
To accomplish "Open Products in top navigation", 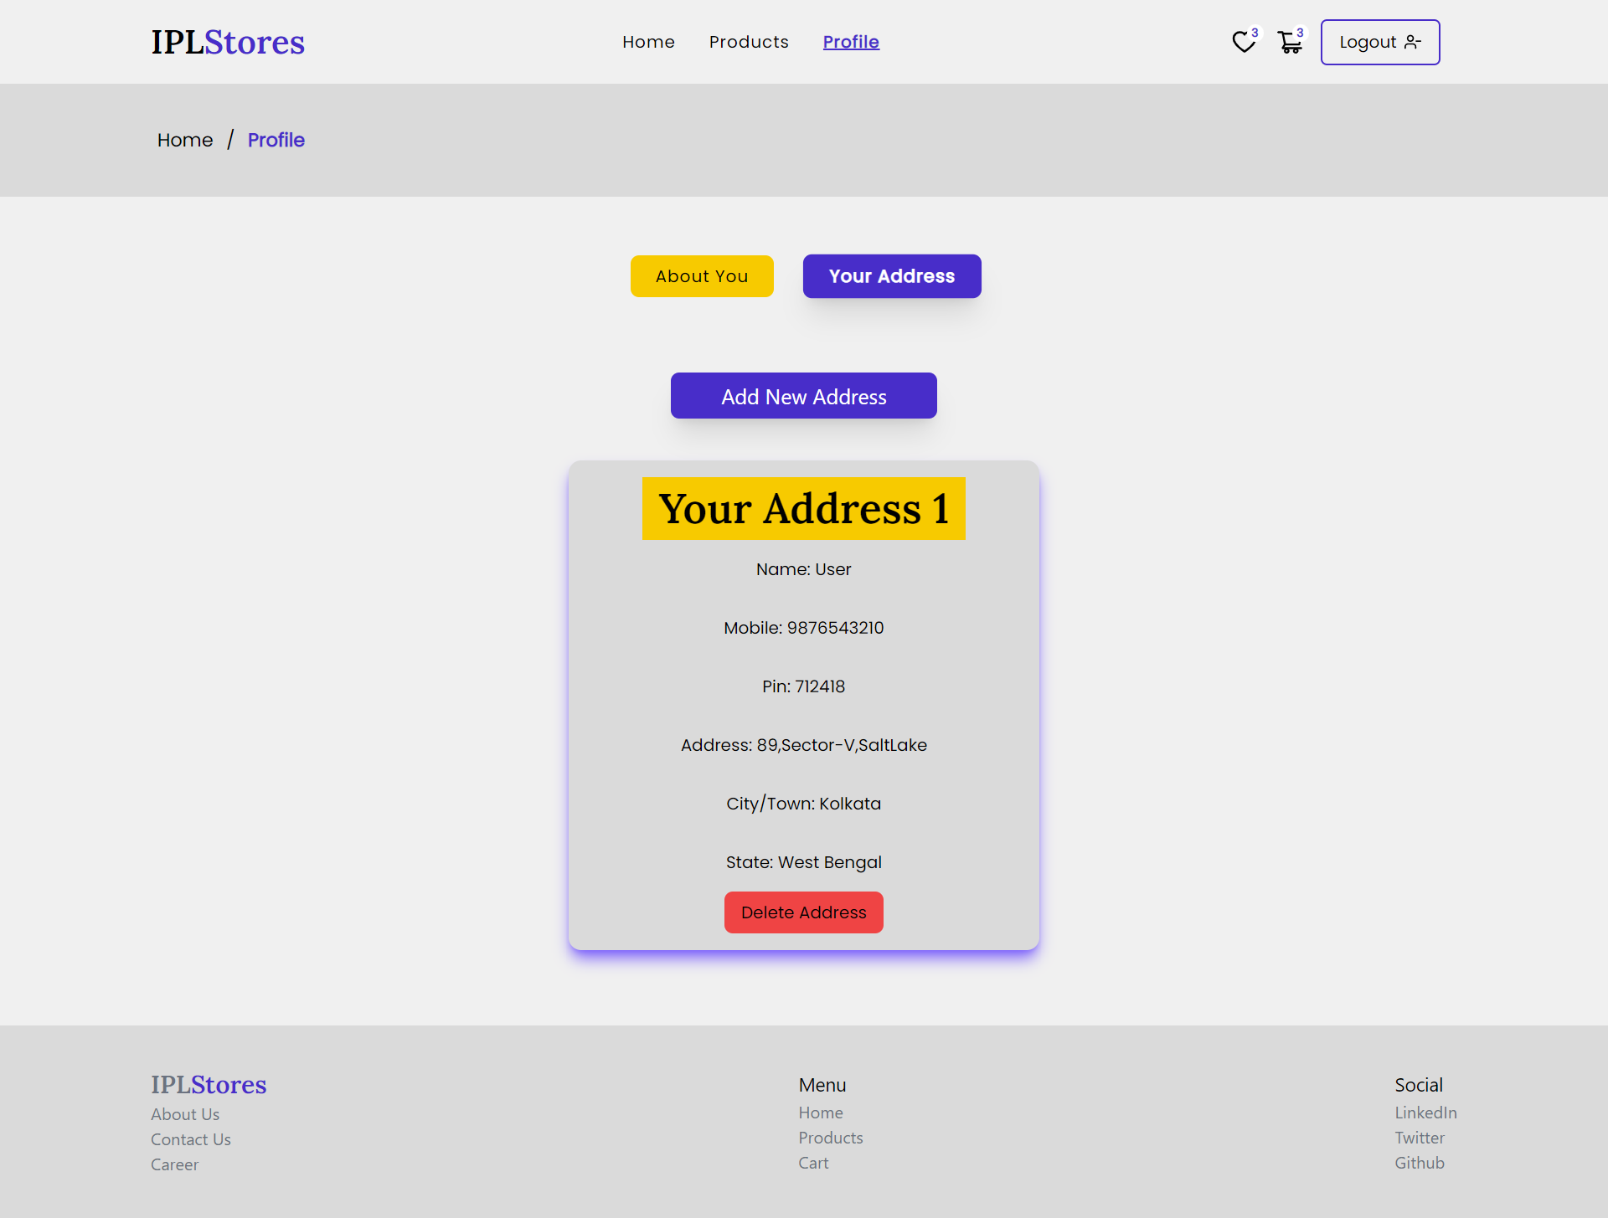I will click(x=749, y=42).
